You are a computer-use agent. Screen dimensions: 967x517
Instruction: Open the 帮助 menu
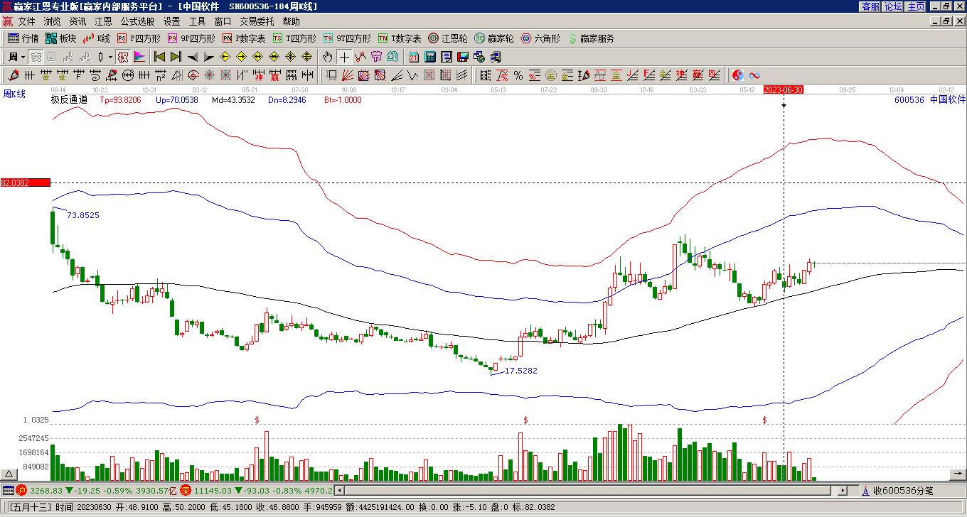tap(291, 22)
